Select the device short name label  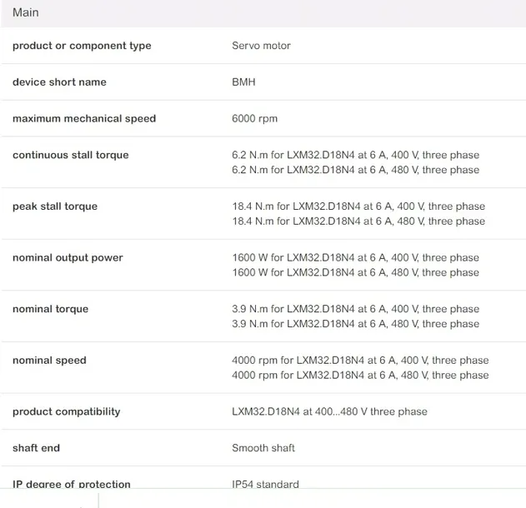coord(59,82)
